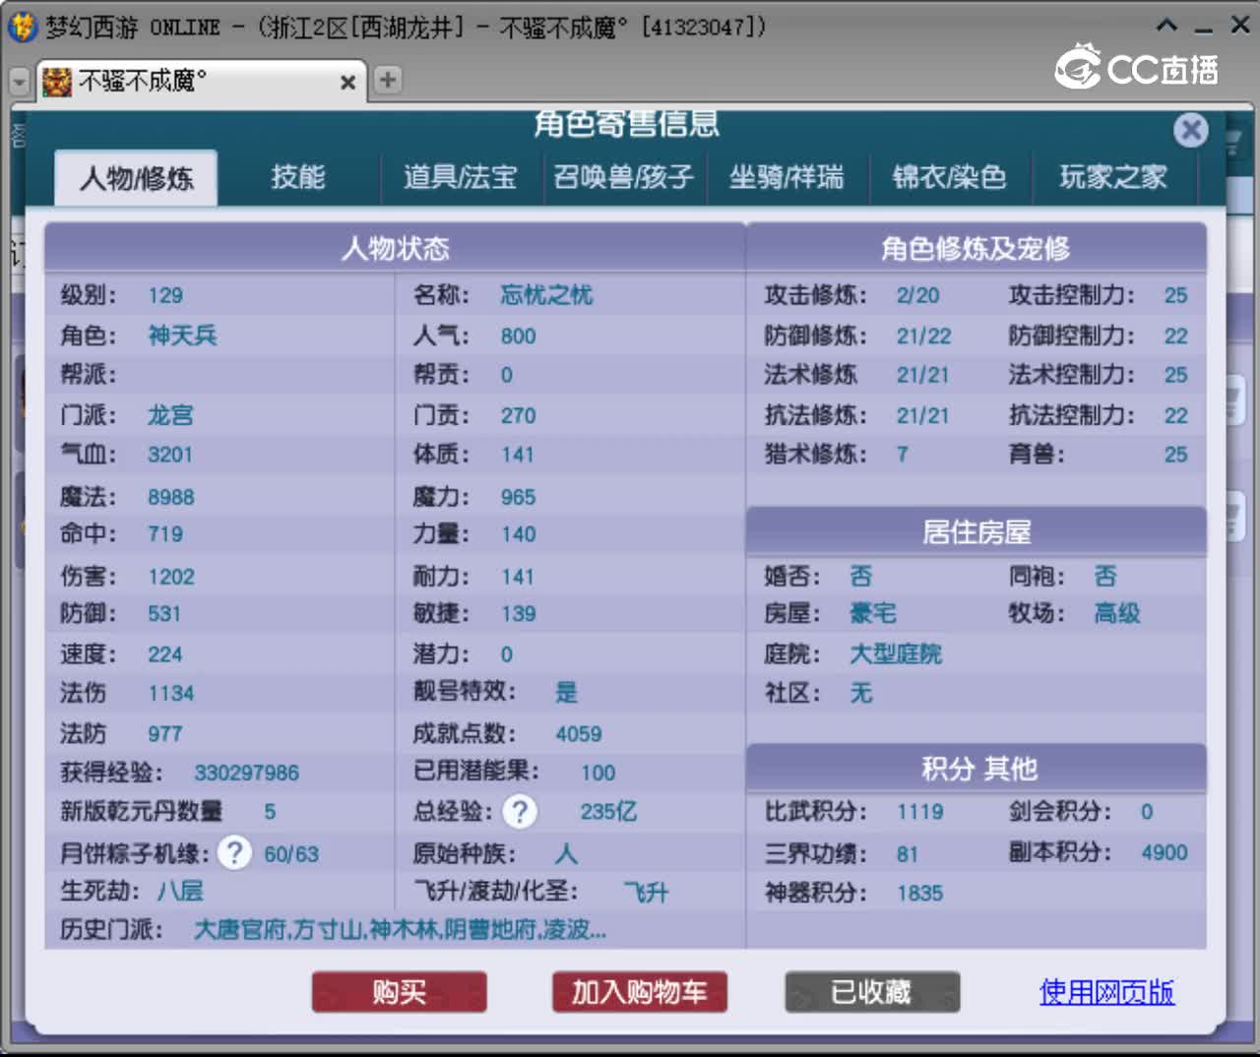This screenshot has width=1260, height=1057.
Task: Click the 人物状态 section header
Action: tap(395, 248)
